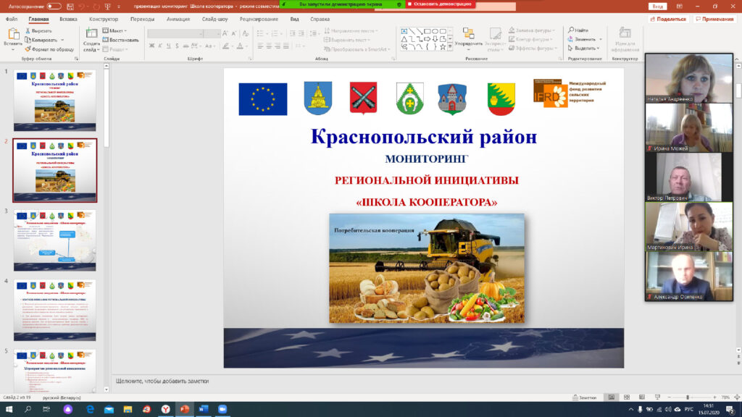Viewport: 742px width, 417px height.
Task: Click Design Ideas (Идеи для оформления) icon
Action: pyautogui.click(x=625, y=33)
